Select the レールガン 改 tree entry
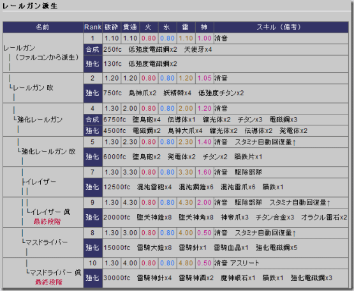Viewport: 354px width, 291px height. pos(33,88)
